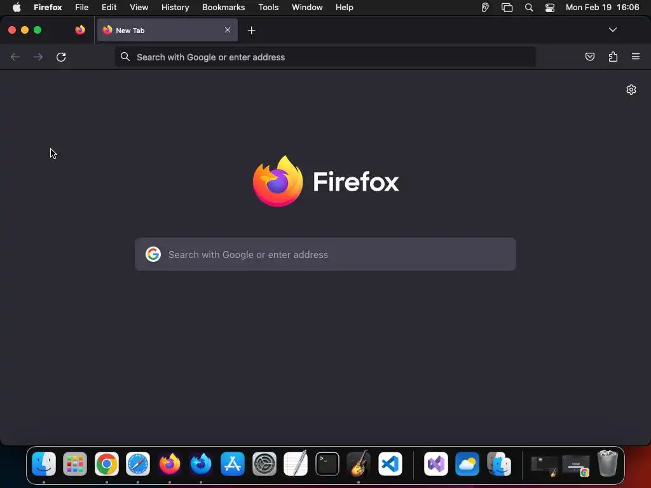Viewport: 651px width, 488px height.
Task: Open Finder from the dock
Action: [44, 463]
